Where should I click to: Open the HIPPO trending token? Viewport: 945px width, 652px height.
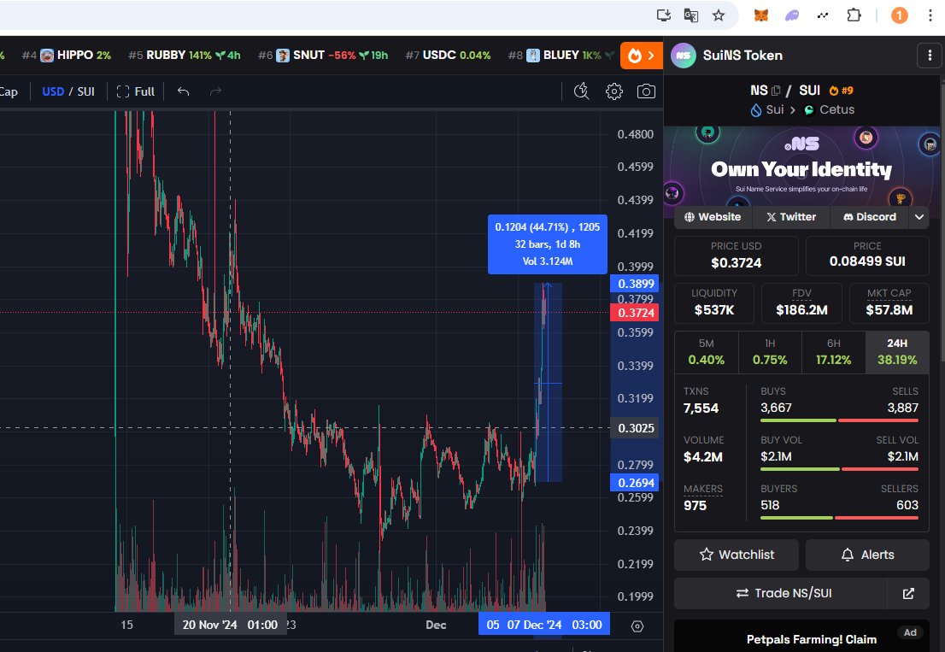[x=67, y=56]
